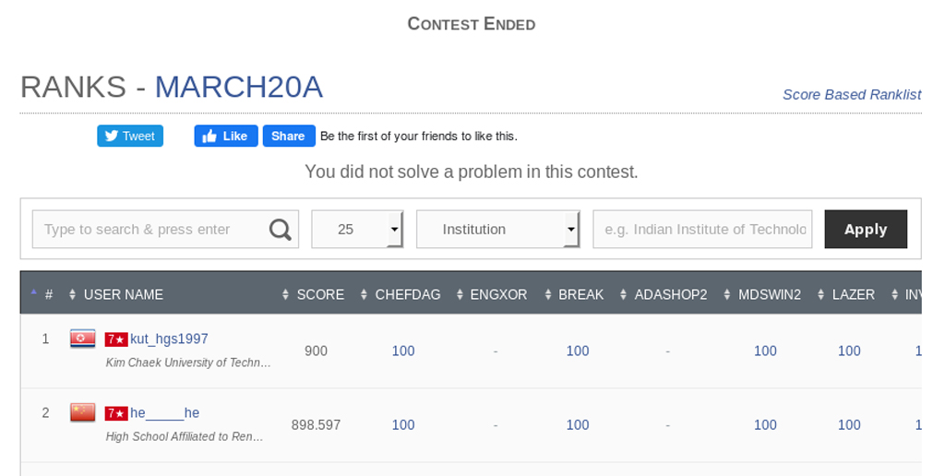Screen dimensions: 945x476
Task: Open kut_hgs1997 user profile link
Action: tap(169, 339)
